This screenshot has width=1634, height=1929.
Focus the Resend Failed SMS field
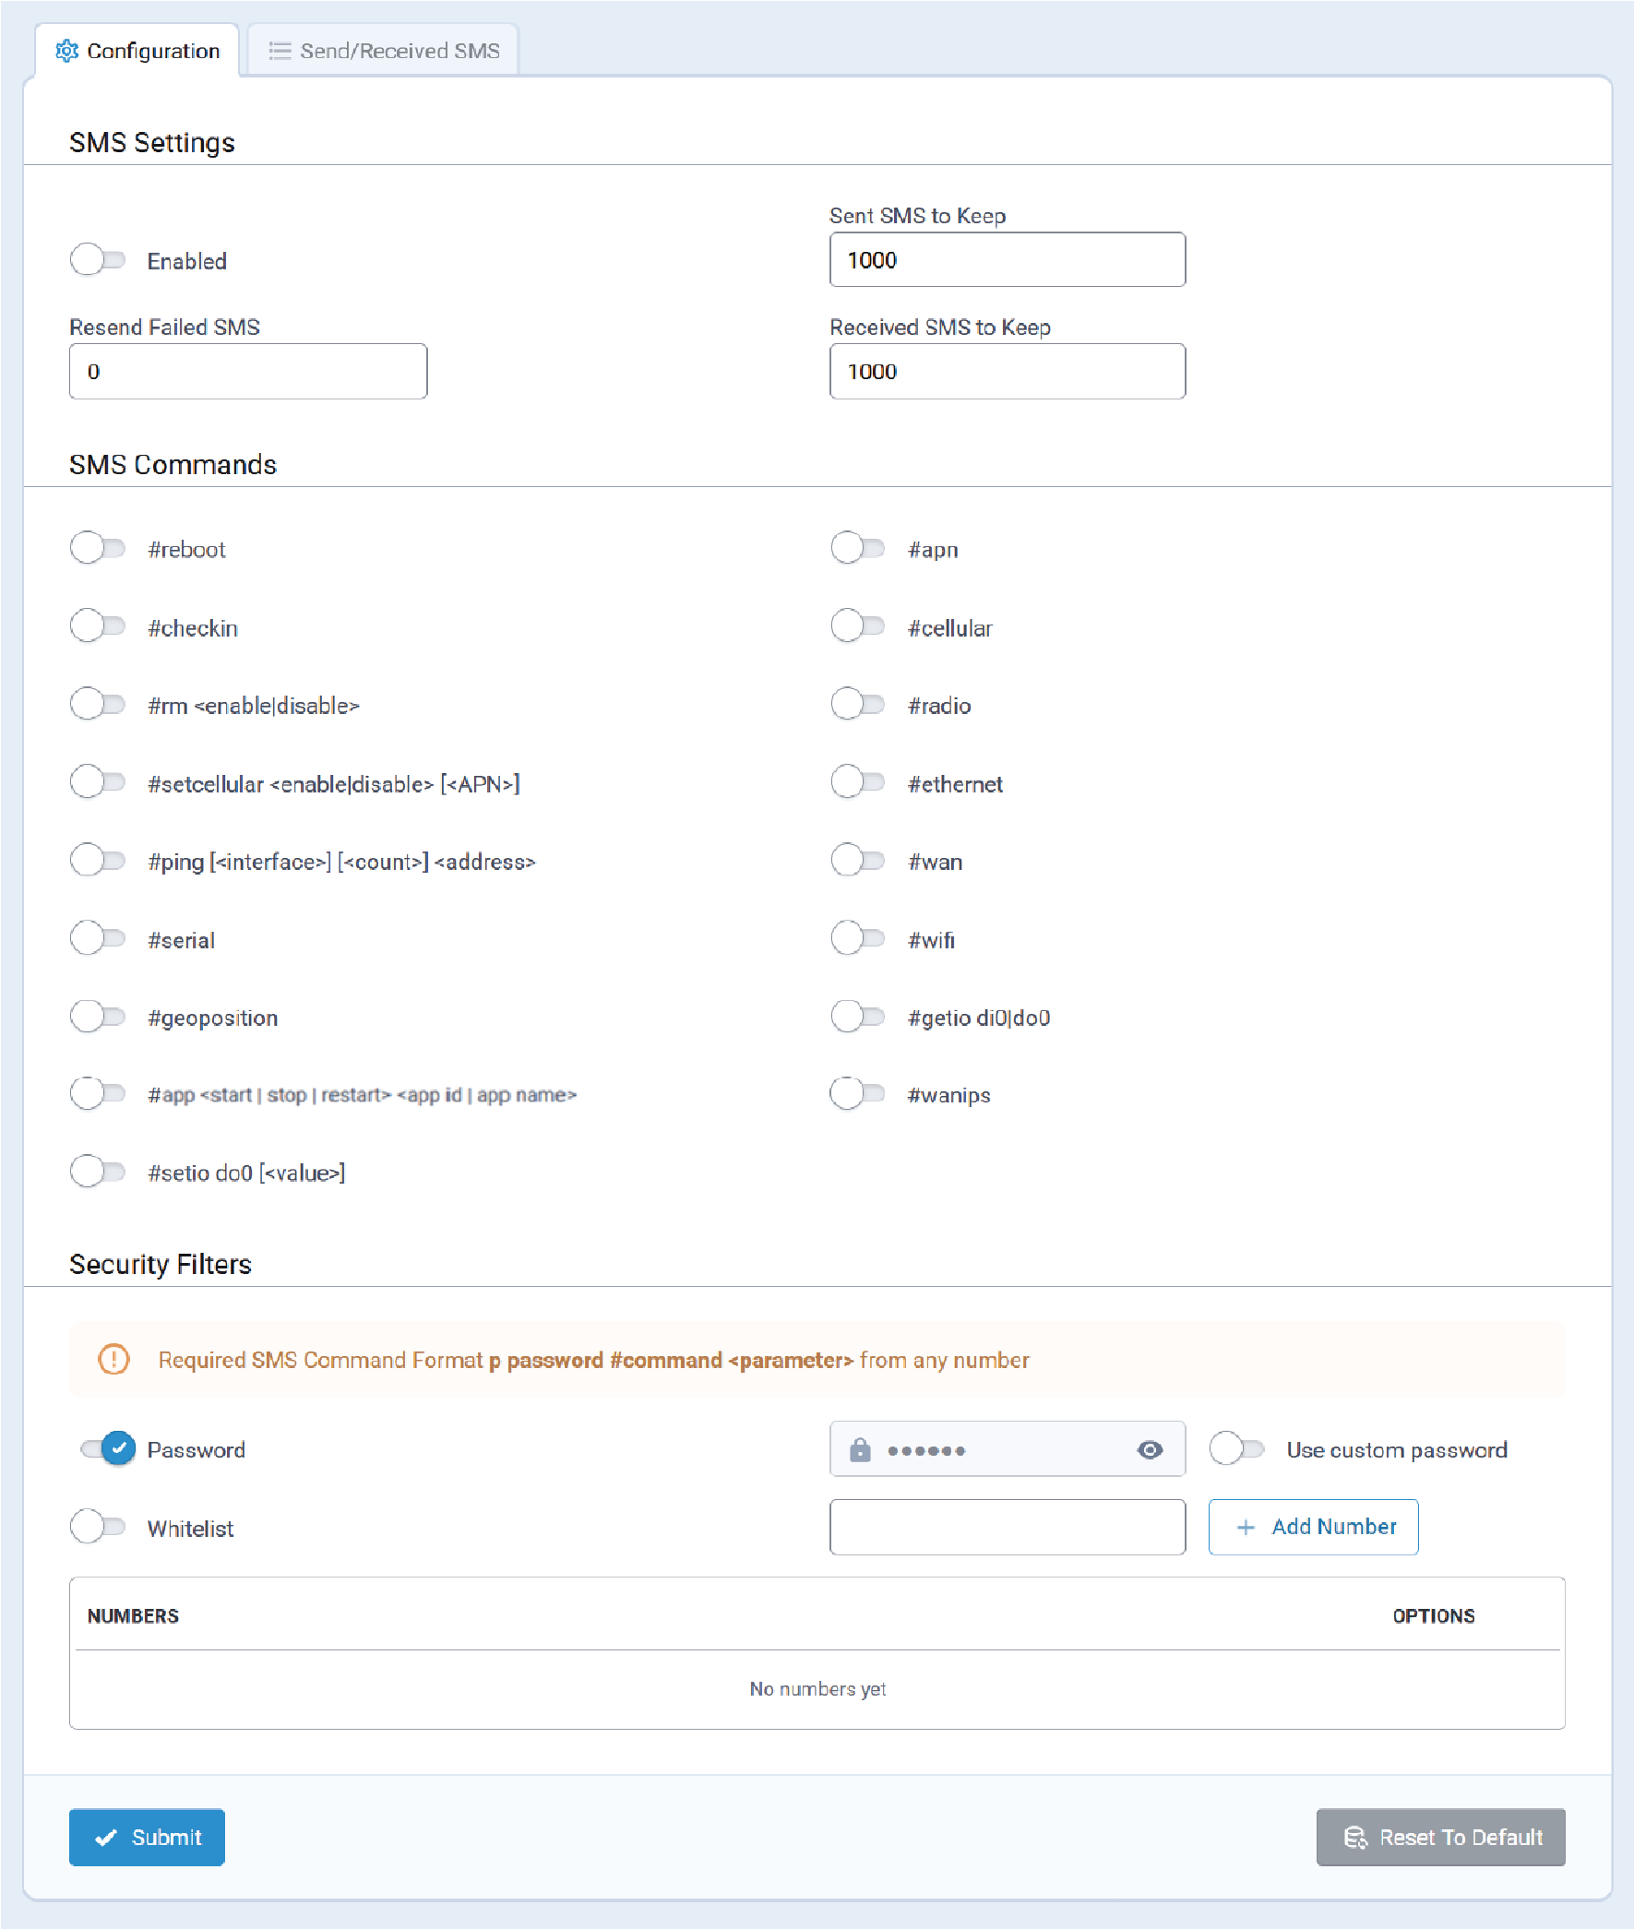point(248,372)
